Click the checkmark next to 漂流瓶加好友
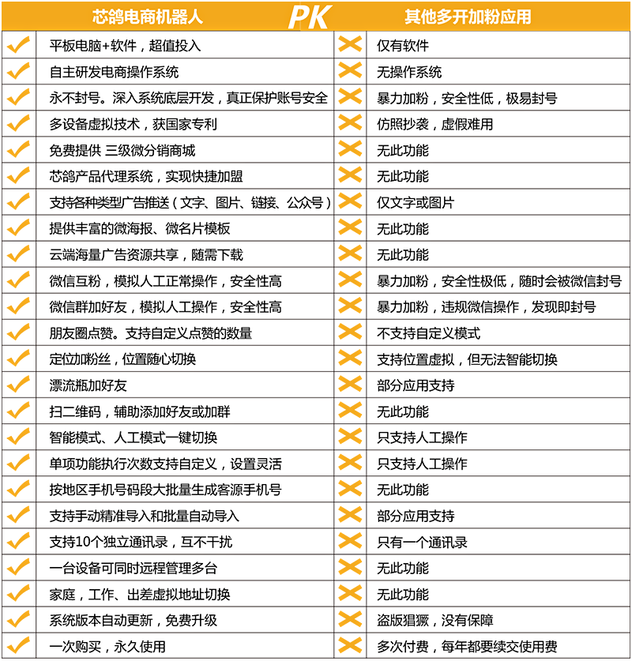The image size is (632, 661). coord(18,385)
